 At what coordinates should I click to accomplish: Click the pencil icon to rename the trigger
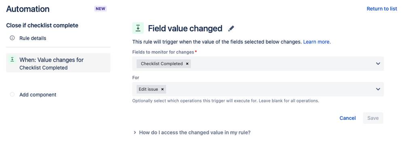(231, 28)
